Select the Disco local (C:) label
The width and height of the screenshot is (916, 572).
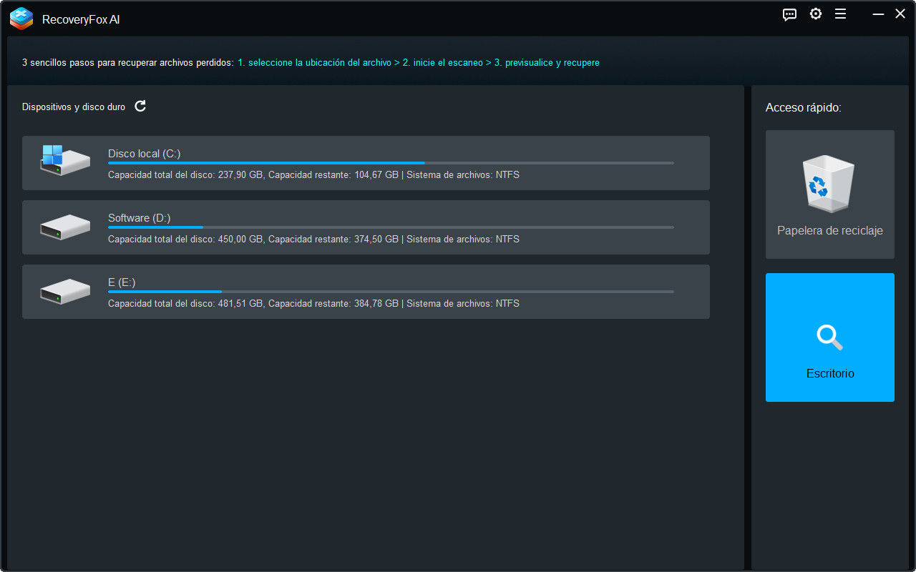point(144,154)
